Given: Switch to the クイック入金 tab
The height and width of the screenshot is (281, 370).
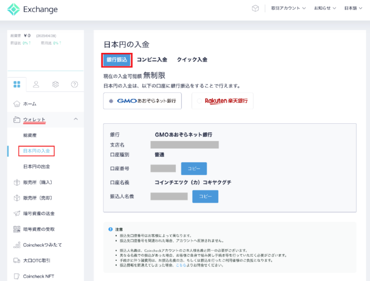Looking at the screenshot, I should click(x=192, y=60).
